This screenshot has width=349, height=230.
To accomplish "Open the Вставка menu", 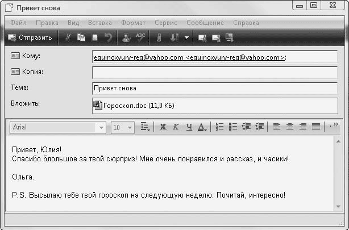I will 100,23.
